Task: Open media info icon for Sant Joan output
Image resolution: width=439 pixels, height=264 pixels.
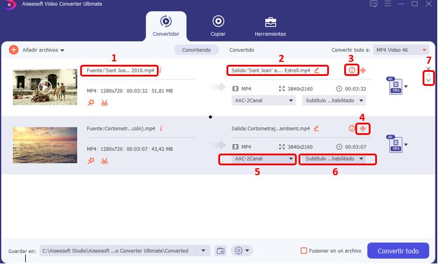Action: click(x=352, y=70)
